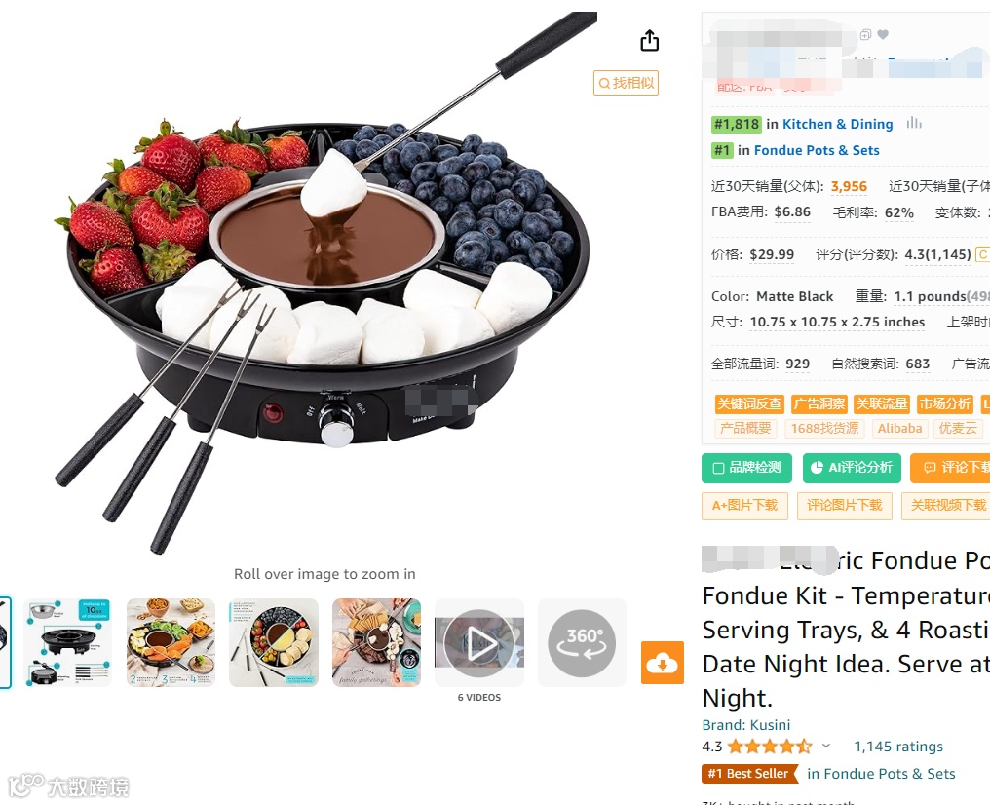Open the 360° product view
The image size is (990, 805).
[582, 643]
